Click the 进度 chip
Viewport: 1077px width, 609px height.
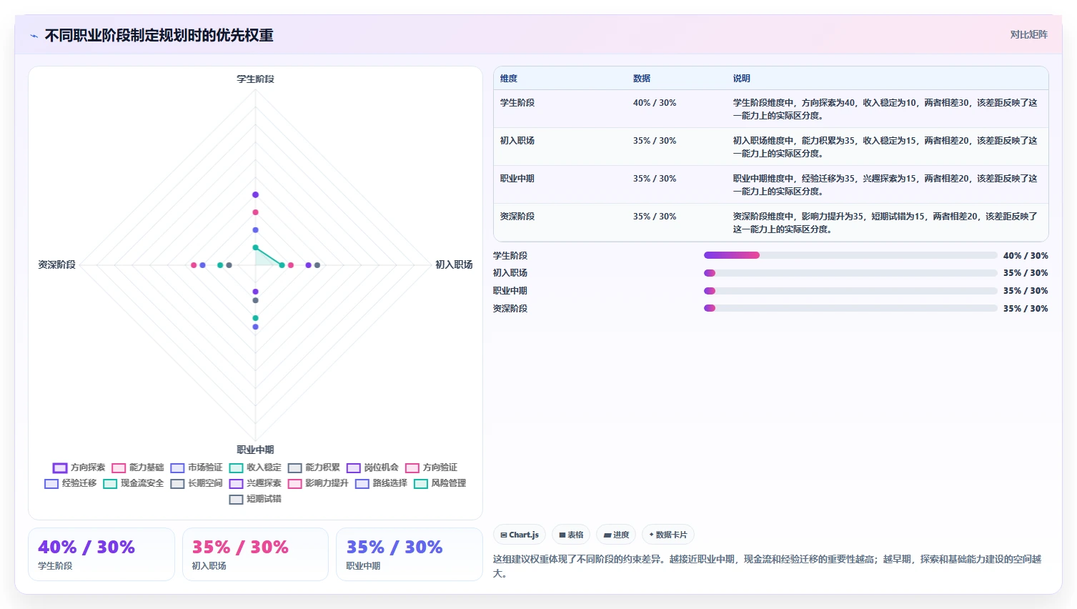click(616, 535)
